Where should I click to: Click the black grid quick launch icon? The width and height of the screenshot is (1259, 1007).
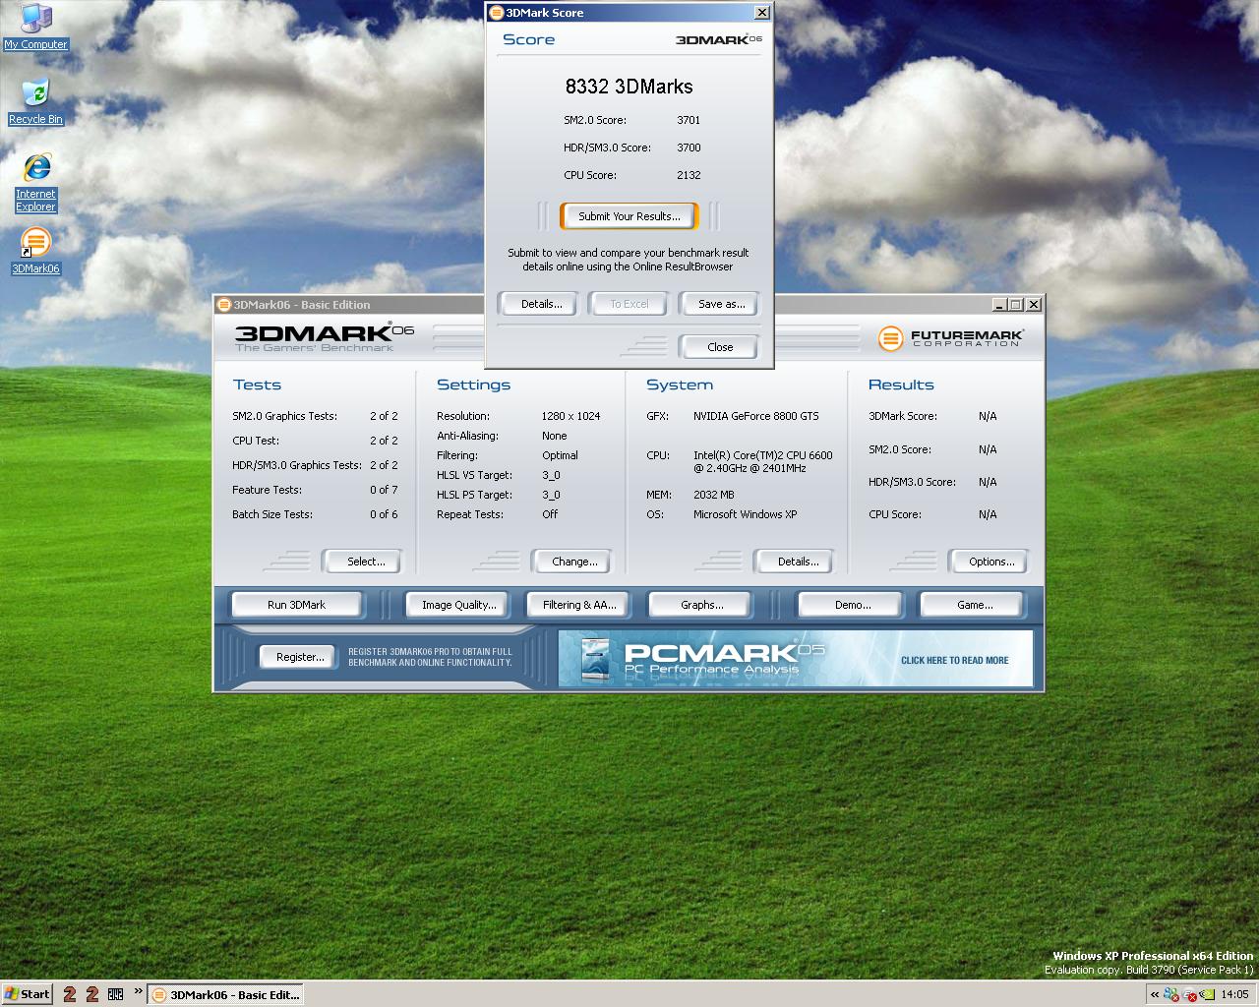[115, 994]
